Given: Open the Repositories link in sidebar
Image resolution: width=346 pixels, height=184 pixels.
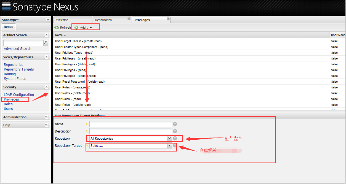Looking at the screenshot, I should pyautogui.click(x=14, y=65).
